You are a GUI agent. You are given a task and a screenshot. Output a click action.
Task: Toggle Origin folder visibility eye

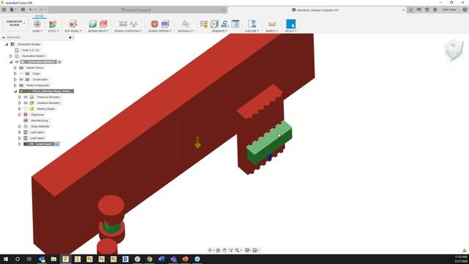tap(21, 73)
